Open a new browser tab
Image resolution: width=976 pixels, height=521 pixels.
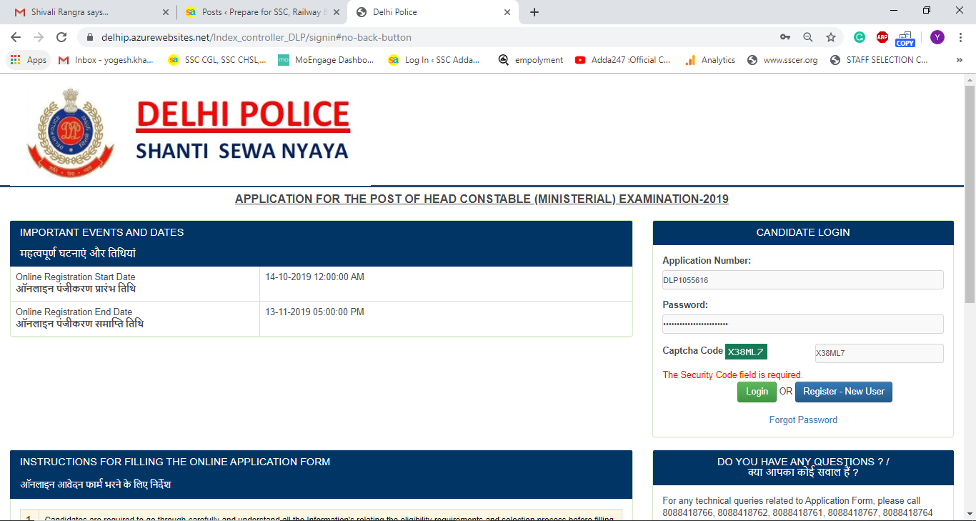(x=534, y=12)
